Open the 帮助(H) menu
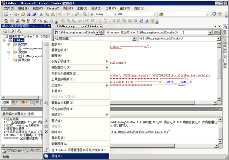This screenshot has width=229, height=160. [x=139, y=8]
